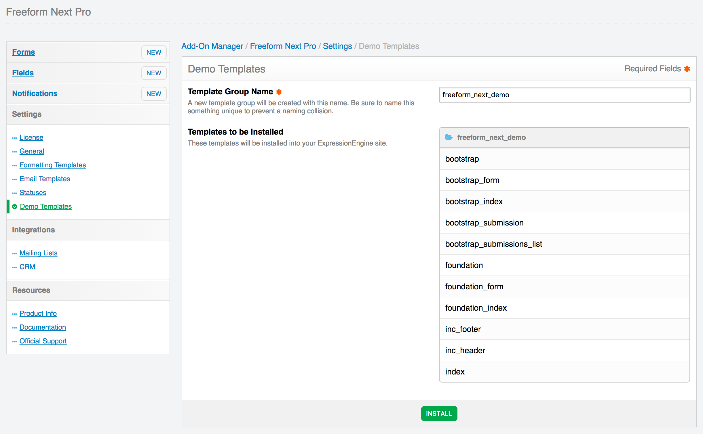This screenshot has width=703, height=434.
Task: Click the Demo Templates active indicator icon
Action: point(15,206)
